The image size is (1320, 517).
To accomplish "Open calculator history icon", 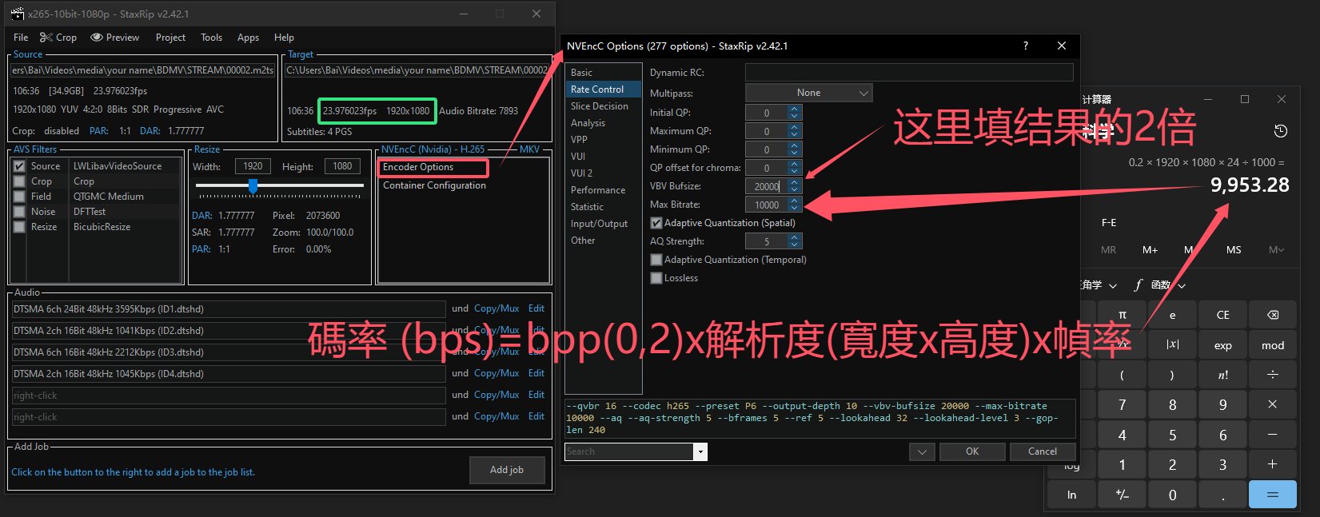I will (x=1280, y=131).
